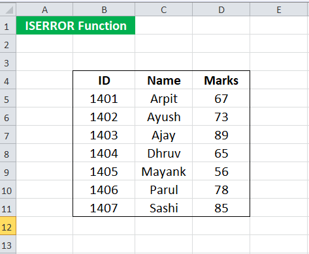Click the Select All corner triangle
The width and height of the screenshot is (309, 254).
click(x=8, y=10)
